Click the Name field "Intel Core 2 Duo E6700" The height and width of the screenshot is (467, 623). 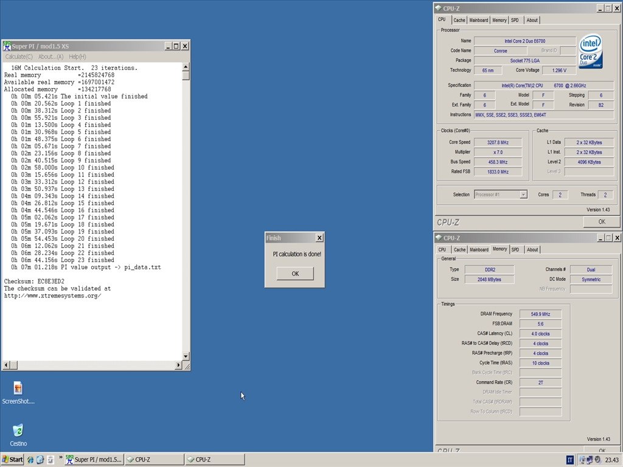click(x=525, y=41)
